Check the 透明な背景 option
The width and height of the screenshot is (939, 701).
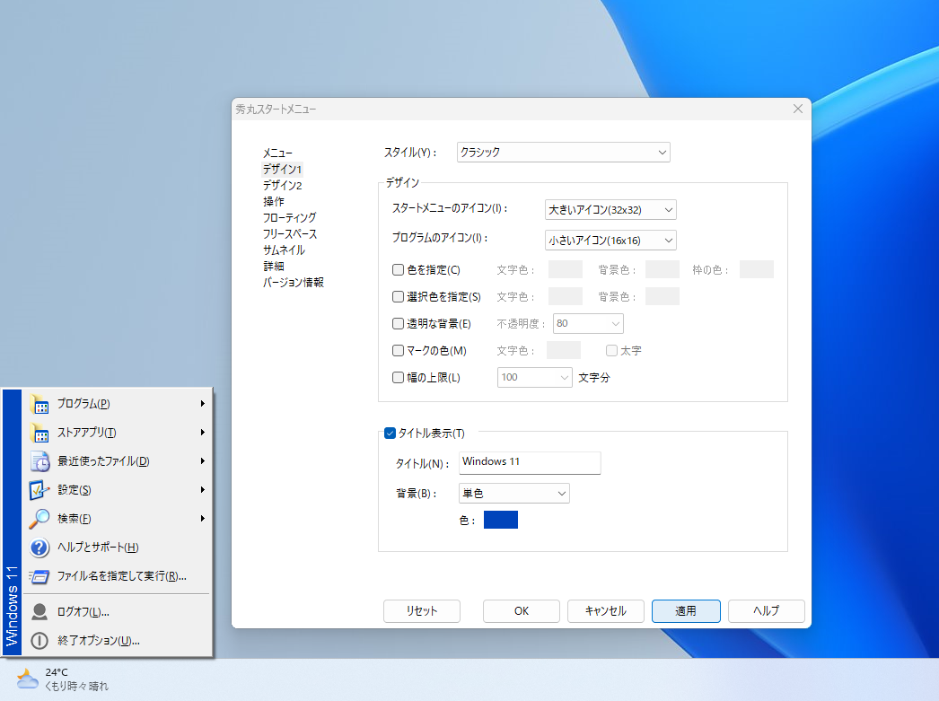click(397, 323)
